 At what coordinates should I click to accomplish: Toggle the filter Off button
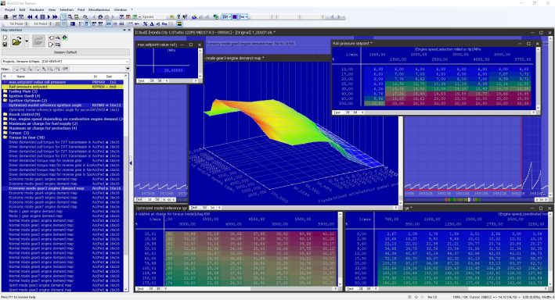coord(66,69)
